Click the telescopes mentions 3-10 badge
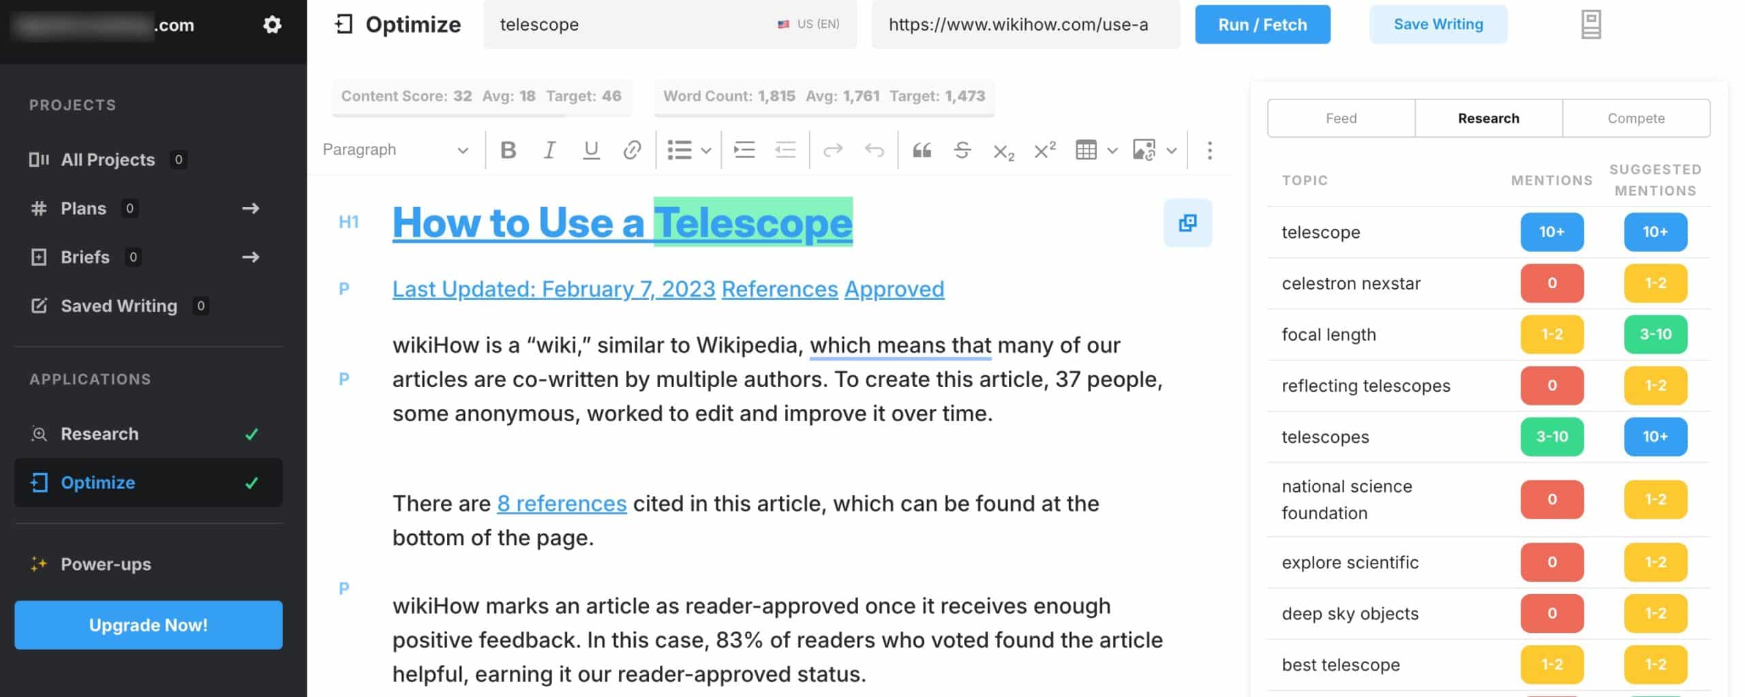The height and width of the screenshot is (697, 1745). pyautogui.click(x=1551, y=436)
